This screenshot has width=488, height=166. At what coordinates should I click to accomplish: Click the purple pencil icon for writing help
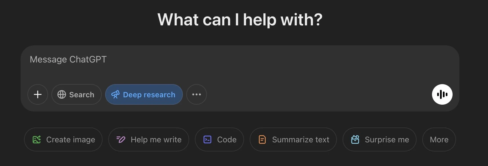tap(121, 139)
